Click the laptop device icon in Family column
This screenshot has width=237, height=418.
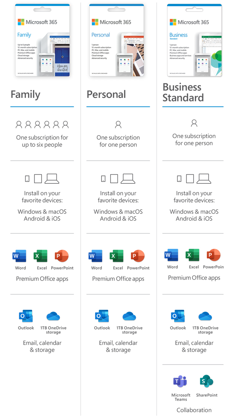coord(52,178)
